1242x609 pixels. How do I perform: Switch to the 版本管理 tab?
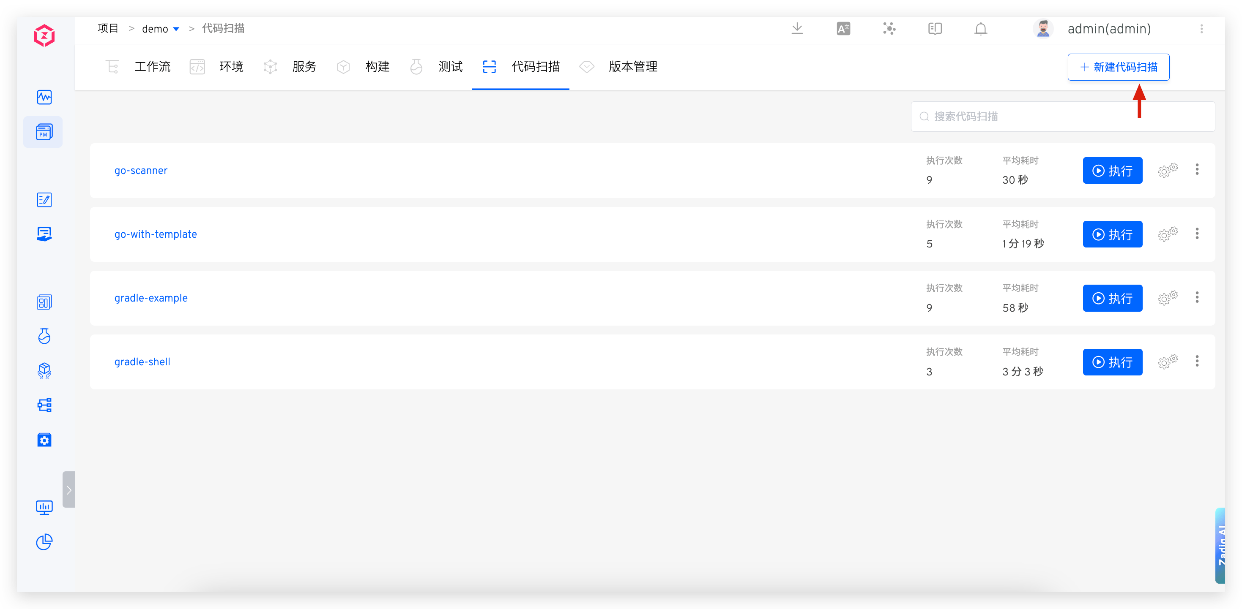click(632, 66)
